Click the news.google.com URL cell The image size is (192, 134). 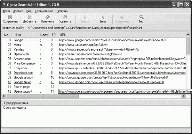coord(111,82)
